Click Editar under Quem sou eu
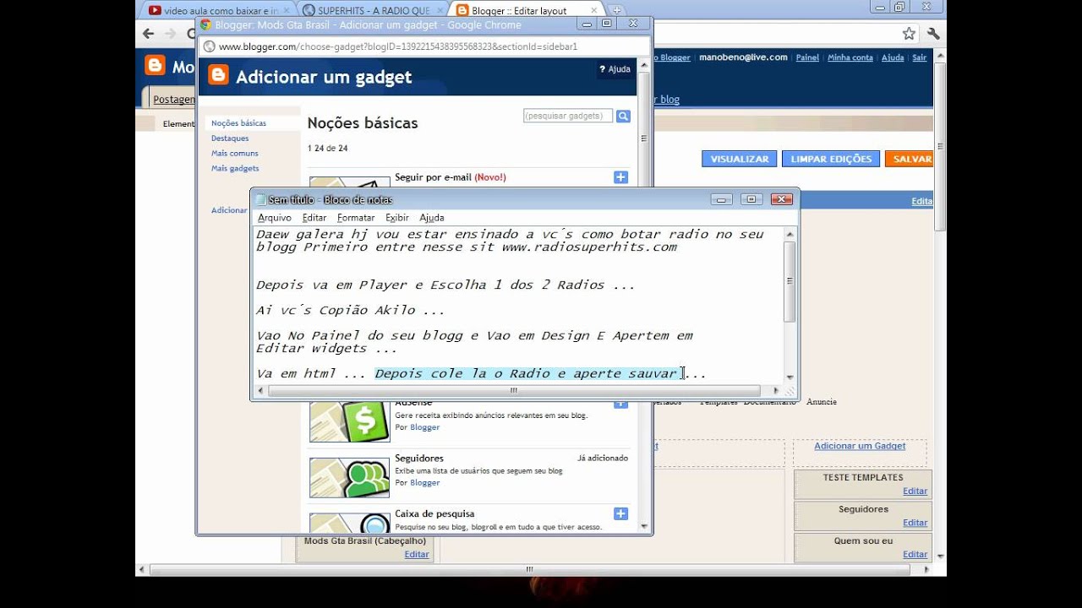Screen dimensions: 1082x608 [x=915, y=554]
